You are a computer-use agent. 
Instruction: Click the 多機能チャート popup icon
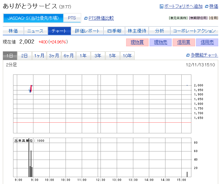tap(188, 55)
